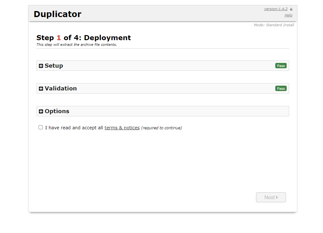Click the 'I have read and accept' label
Viewport: 323px width, 233px height.
(x=74, y=128)
